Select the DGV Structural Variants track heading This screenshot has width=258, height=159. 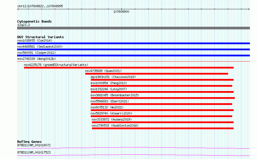41,37
